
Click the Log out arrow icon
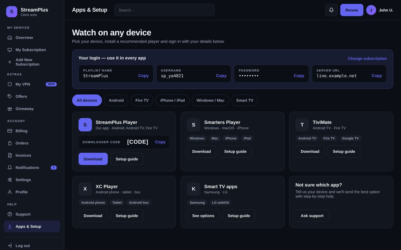[x=10, y=245]
